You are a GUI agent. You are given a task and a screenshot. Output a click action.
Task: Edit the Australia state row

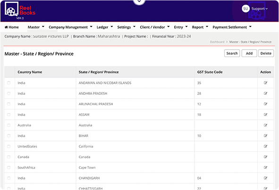click(x=265, y=125)
